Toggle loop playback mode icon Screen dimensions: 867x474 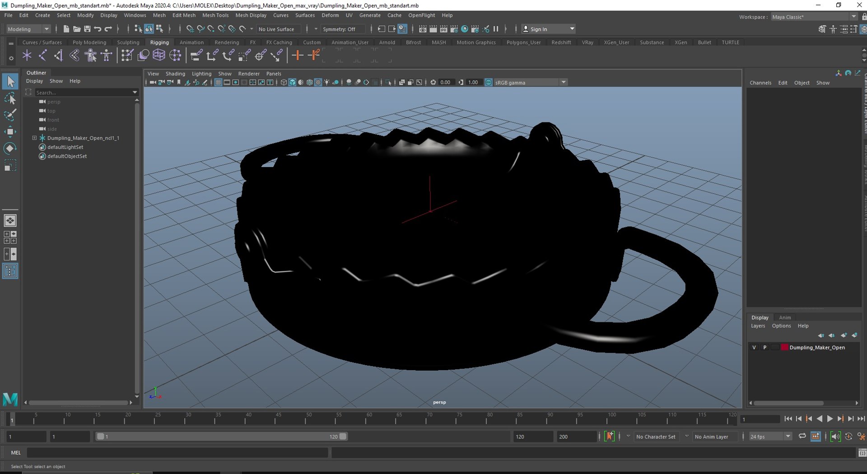[x=802, y=436]
